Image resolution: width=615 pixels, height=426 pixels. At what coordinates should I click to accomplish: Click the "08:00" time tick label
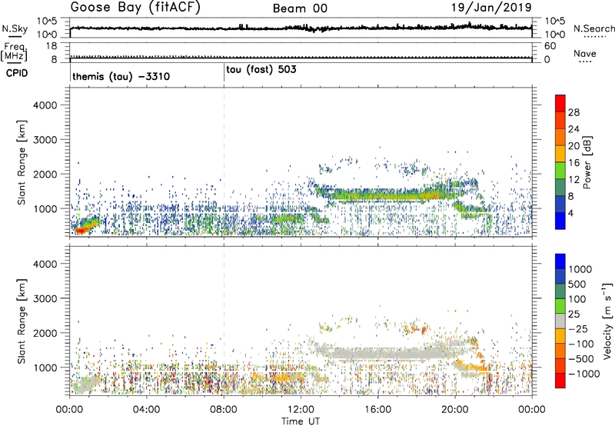(x=224, y=410)
